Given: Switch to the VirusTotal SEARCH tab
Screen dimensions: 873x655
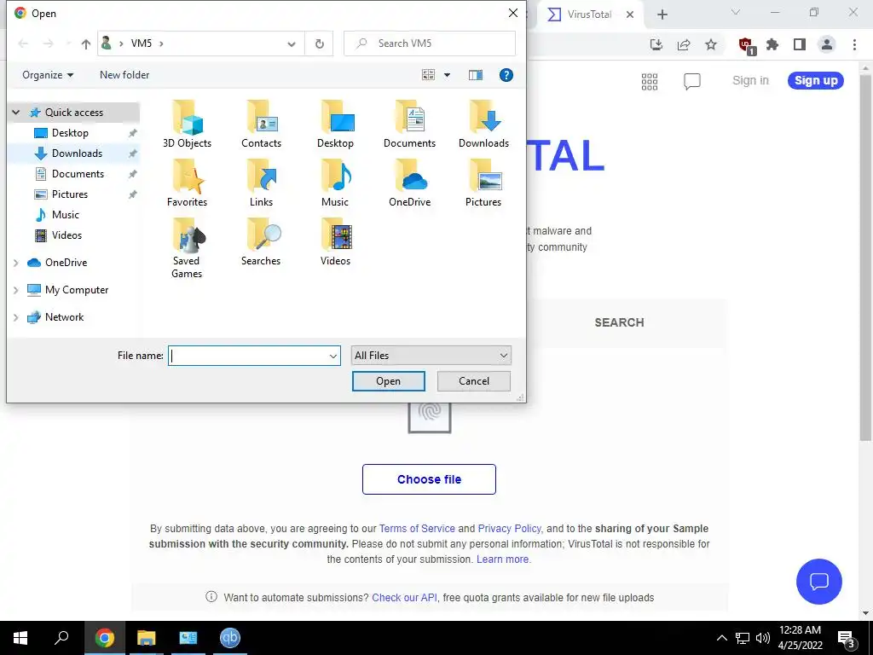Looking at the screenshot, I should click(619, 322).
